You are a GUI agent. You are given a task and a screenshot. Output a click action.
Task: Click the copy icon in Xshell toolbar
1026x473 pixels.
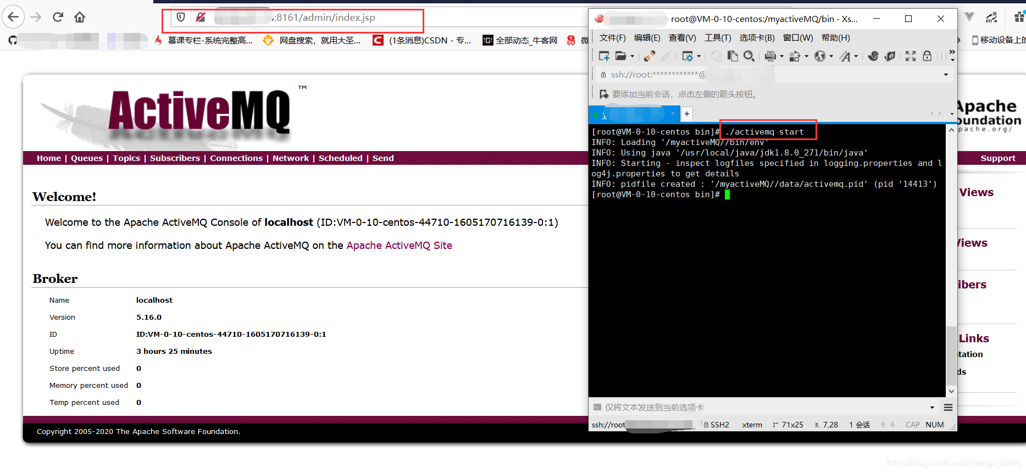pyautogui.click(x=716, y=56)
